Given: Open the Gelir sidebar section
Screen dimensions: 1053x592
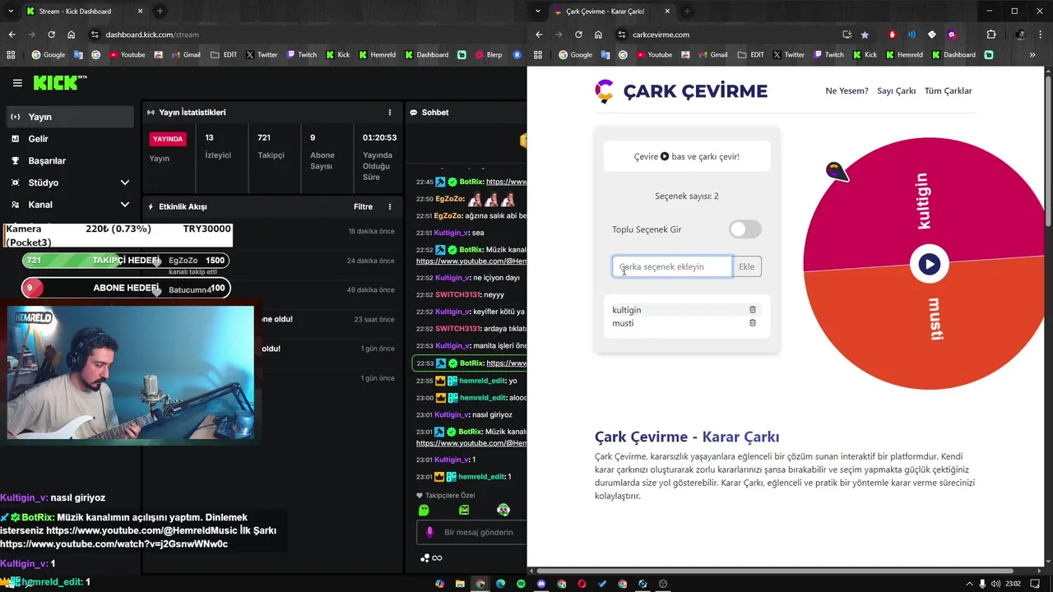Looking at the screenshot, I should point(70,139).
